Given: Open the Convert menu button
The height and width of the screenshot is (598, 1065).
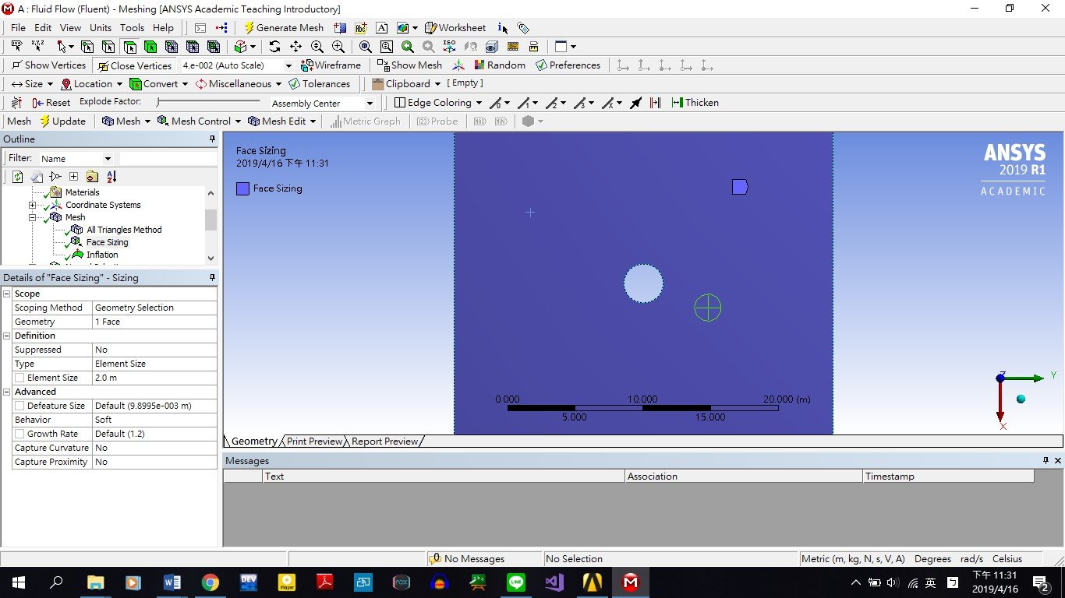Looking at the screenshot, I should 159,84.
